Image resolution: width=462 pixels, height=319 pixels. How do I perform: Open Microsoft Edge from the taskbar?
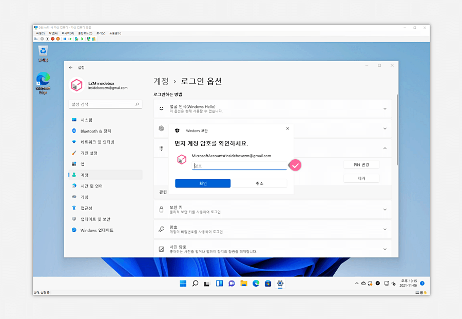click(x=257, y=284)
